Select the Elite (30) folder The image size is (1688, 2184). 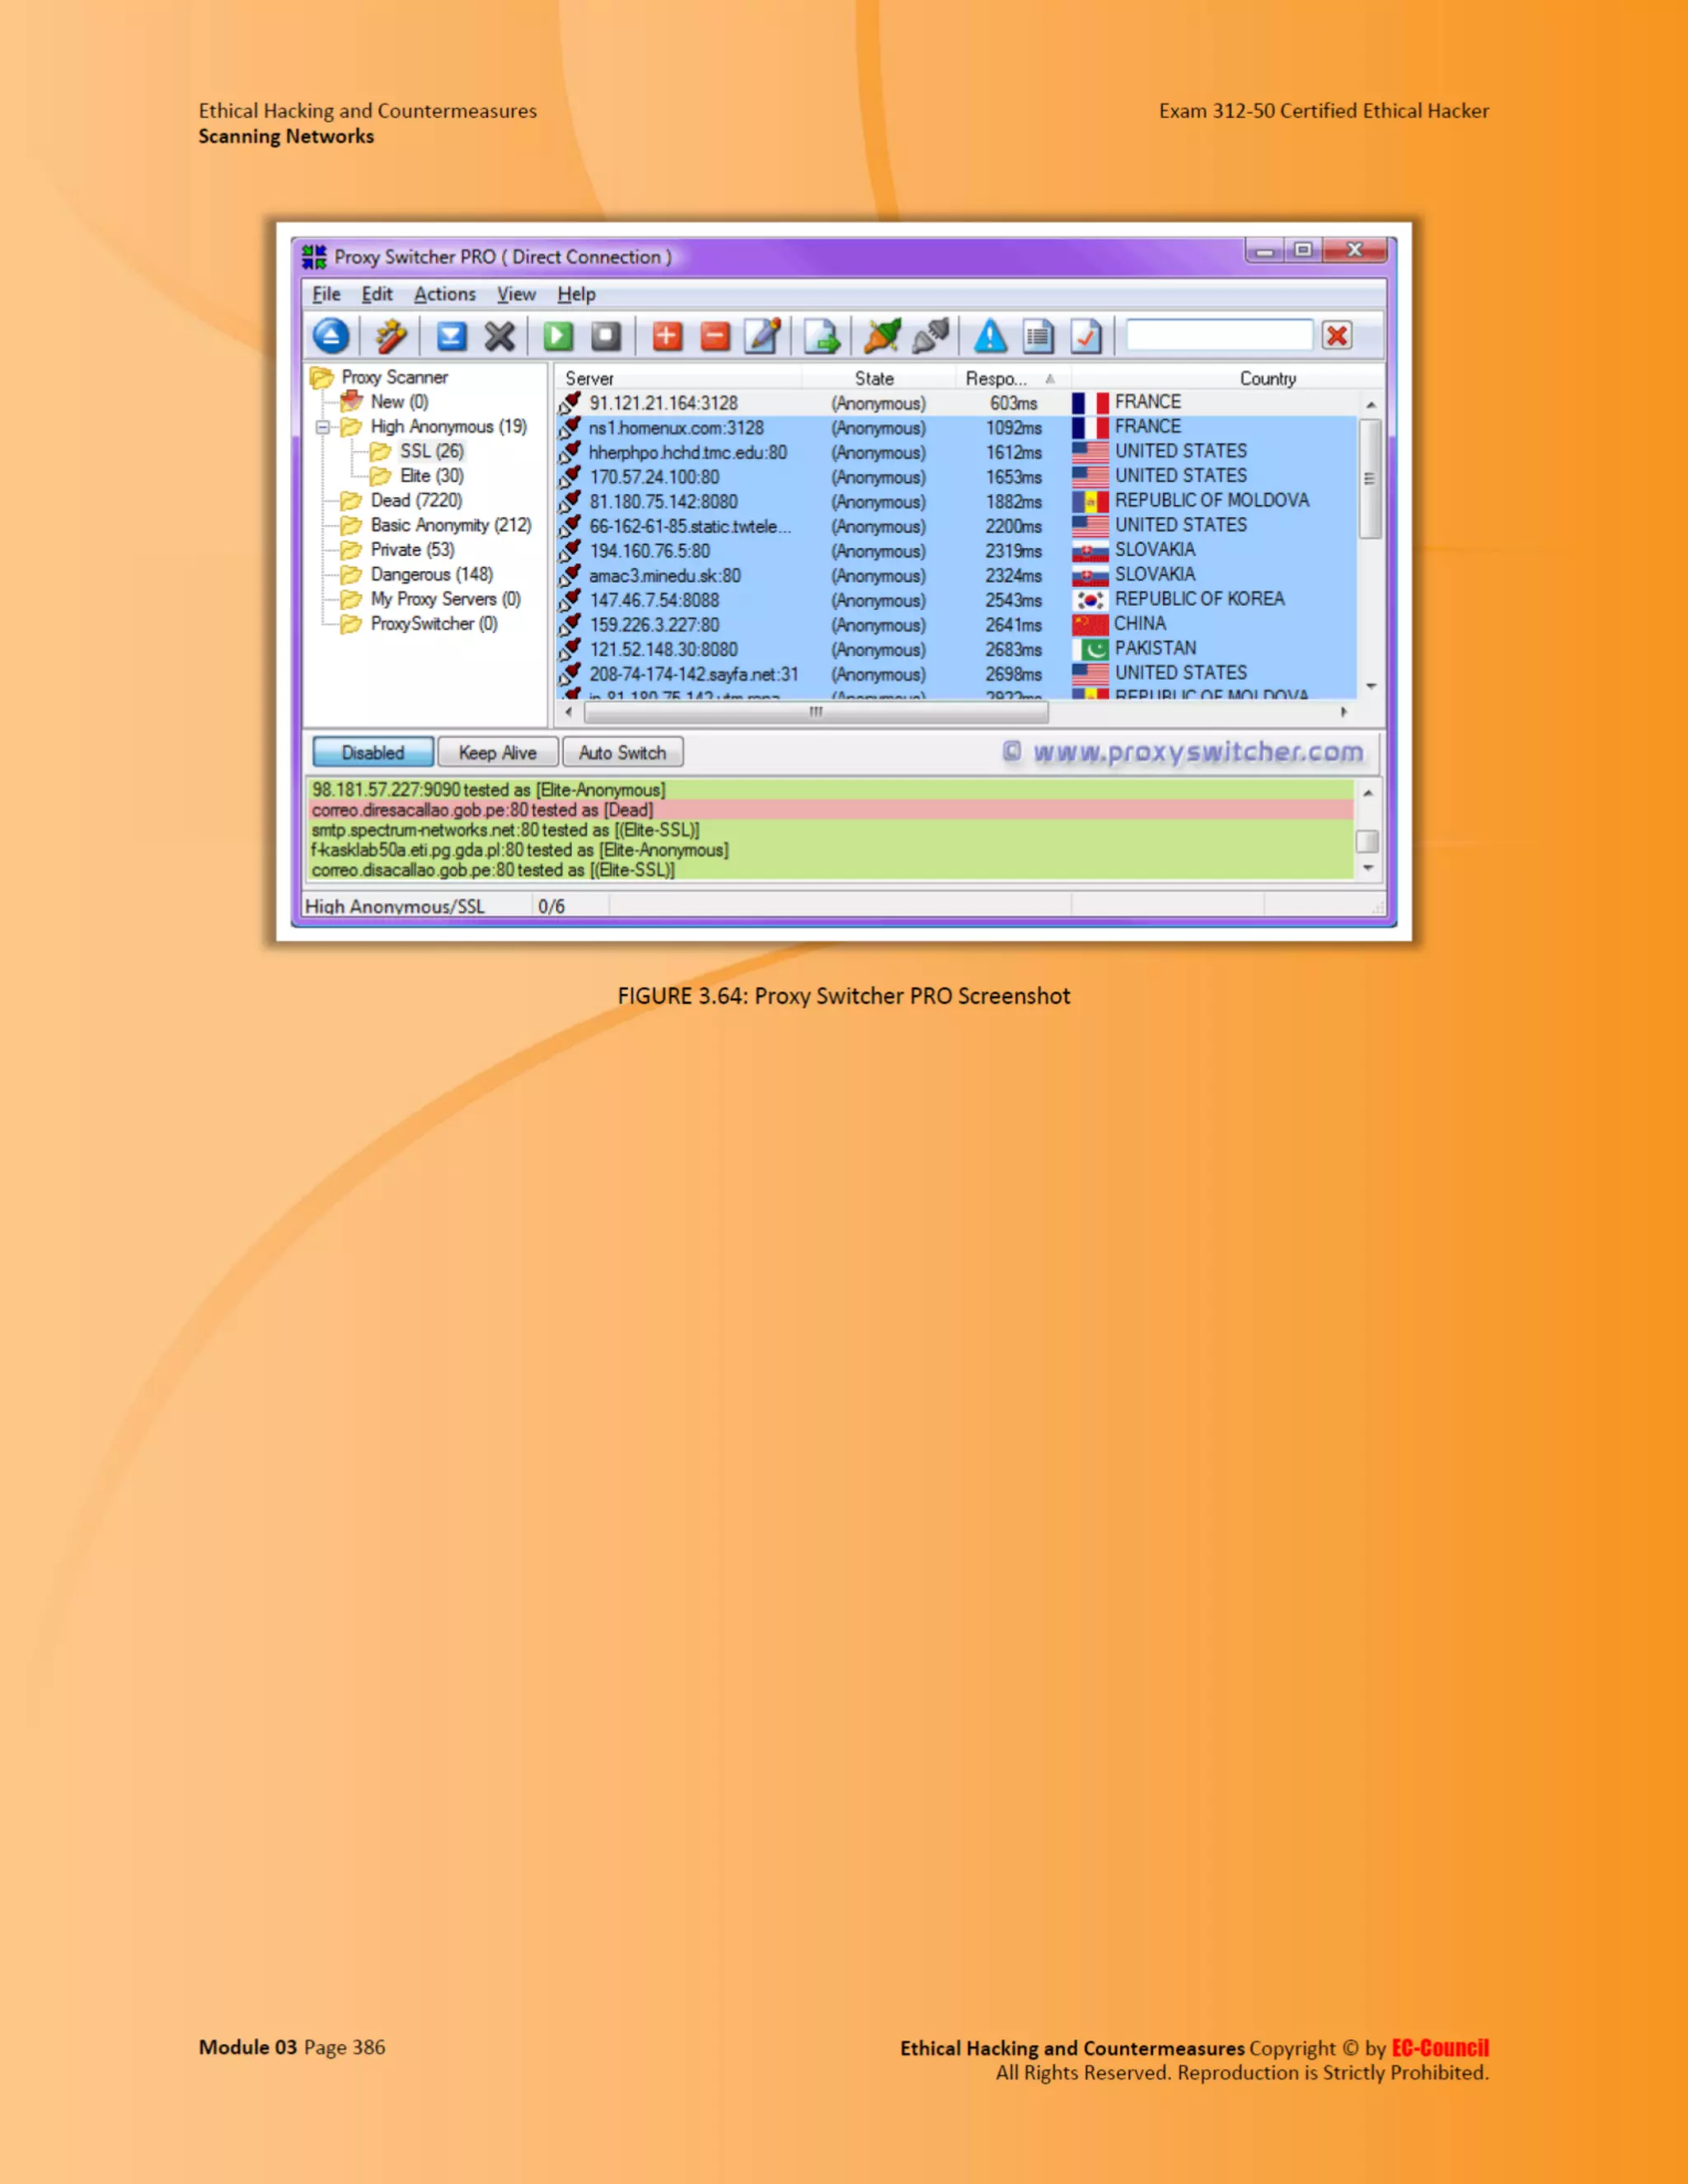point(431,476)
